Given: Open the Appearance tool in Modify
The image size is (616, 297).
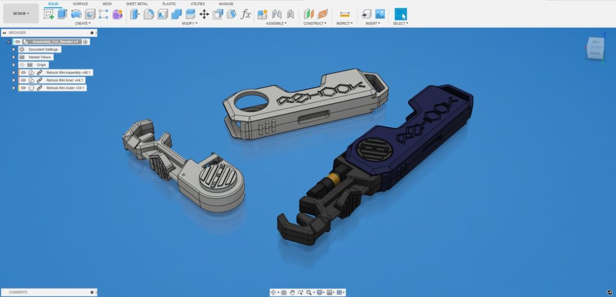Looking at the screenshot, I should click(x=232, y=14).
